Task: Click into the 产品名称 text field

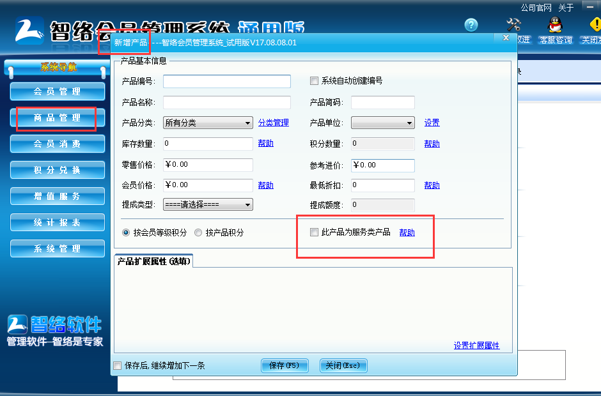Action: [226, 103]
